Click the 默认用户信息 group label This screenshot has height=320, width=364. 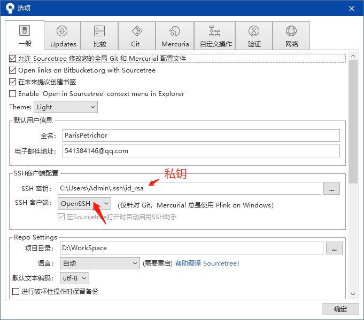click(33, 120)
